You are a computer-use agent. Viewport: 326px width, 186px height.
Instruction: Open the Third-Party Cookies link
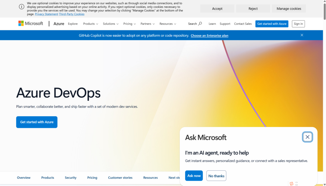72,14
